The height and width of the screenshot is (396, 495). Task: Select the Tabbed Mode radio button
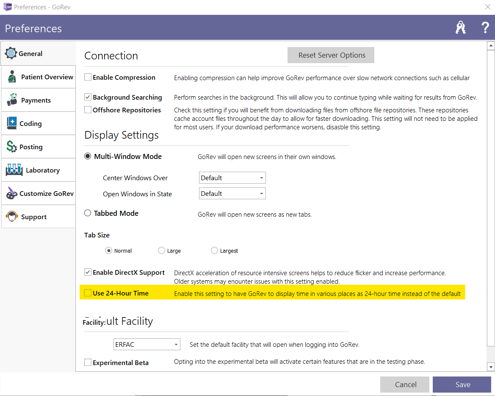88,213
